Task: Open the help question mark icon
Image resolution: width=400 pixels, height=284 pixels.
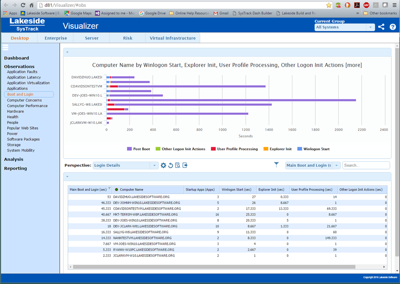Action: 393,27
